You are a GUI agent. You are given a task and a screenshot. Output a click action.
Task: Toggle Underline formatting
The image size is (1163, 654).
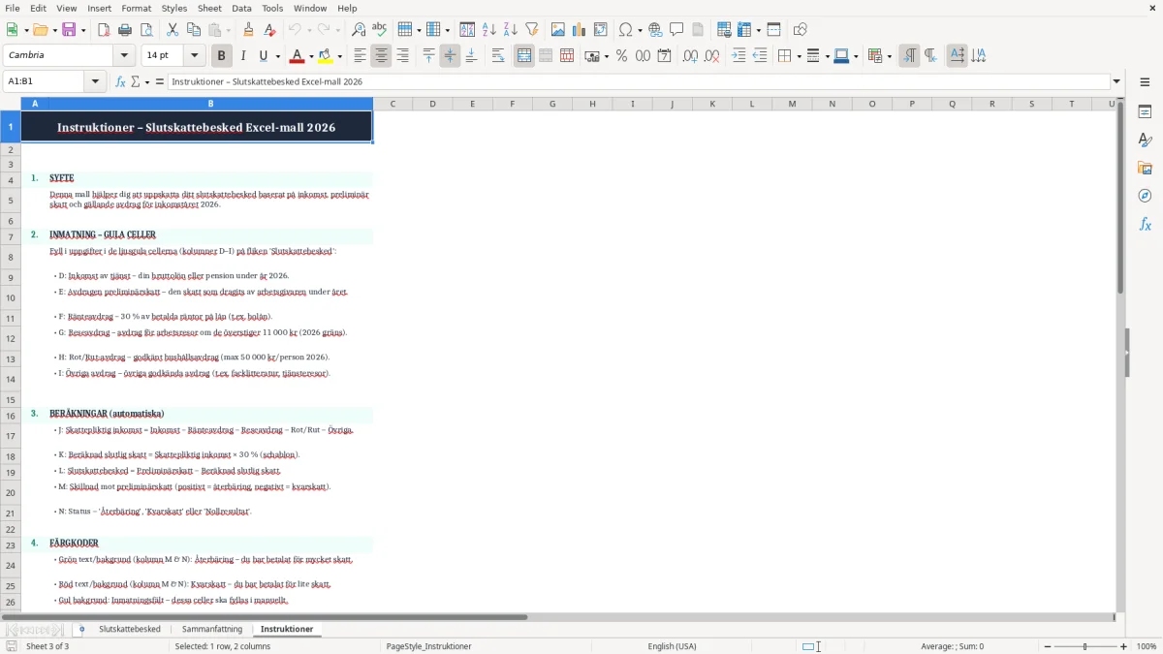point(264,56)
